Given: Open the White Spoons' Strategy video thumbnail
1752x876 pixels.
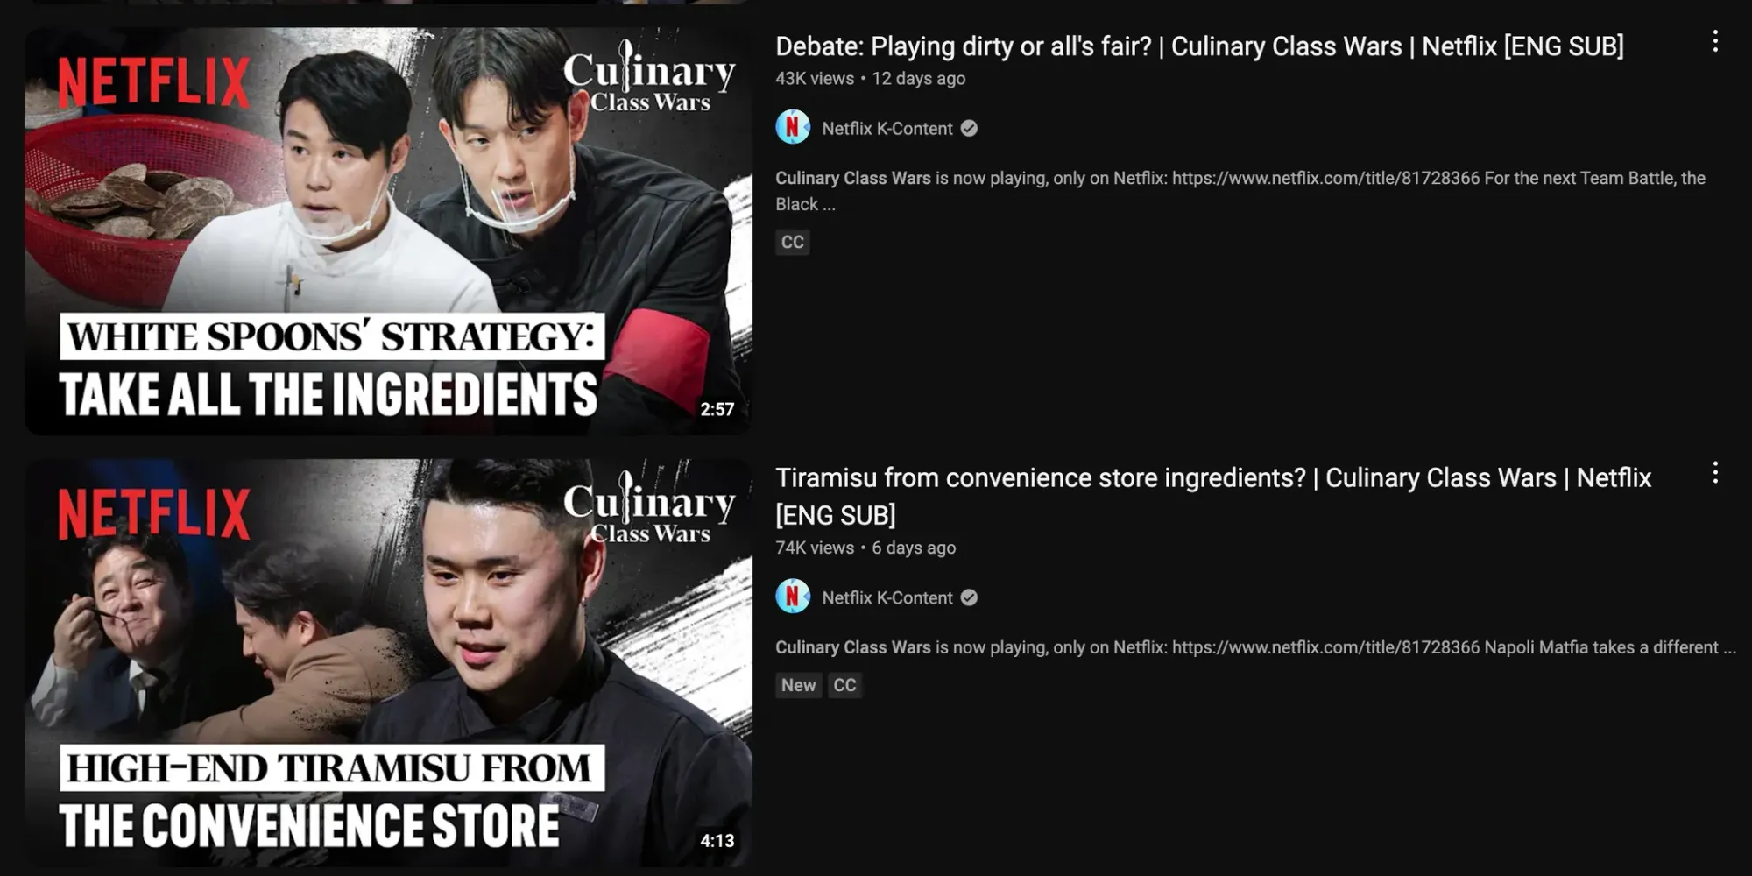Looking at the screenshot, I should [x=388, y=231].
